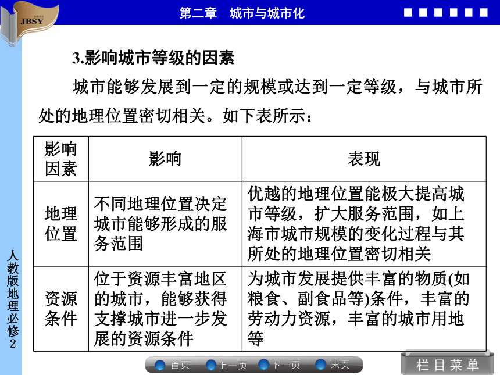Image resolution: width=500 pixels, height=375 pixels.
Task: Open the 栏目菜单 menu button
Action: pos(448,365)
